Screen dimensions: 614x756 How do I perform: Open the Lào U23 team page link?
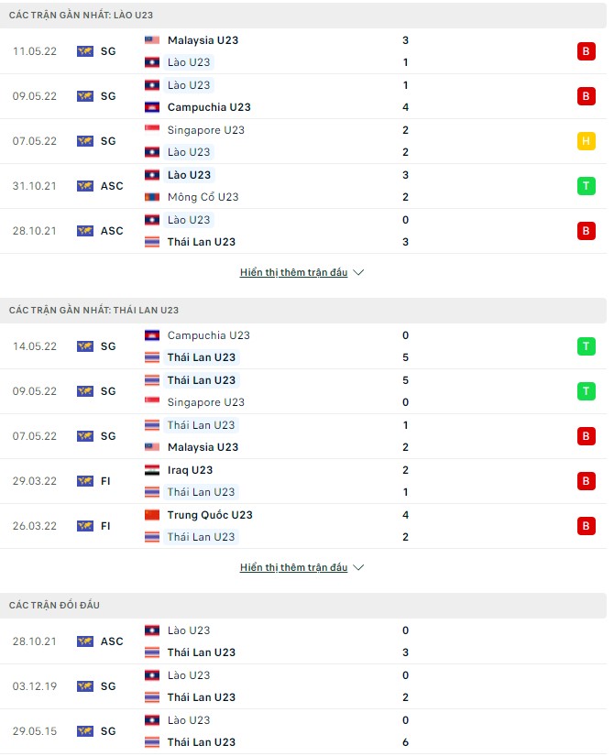click(189, 62)
